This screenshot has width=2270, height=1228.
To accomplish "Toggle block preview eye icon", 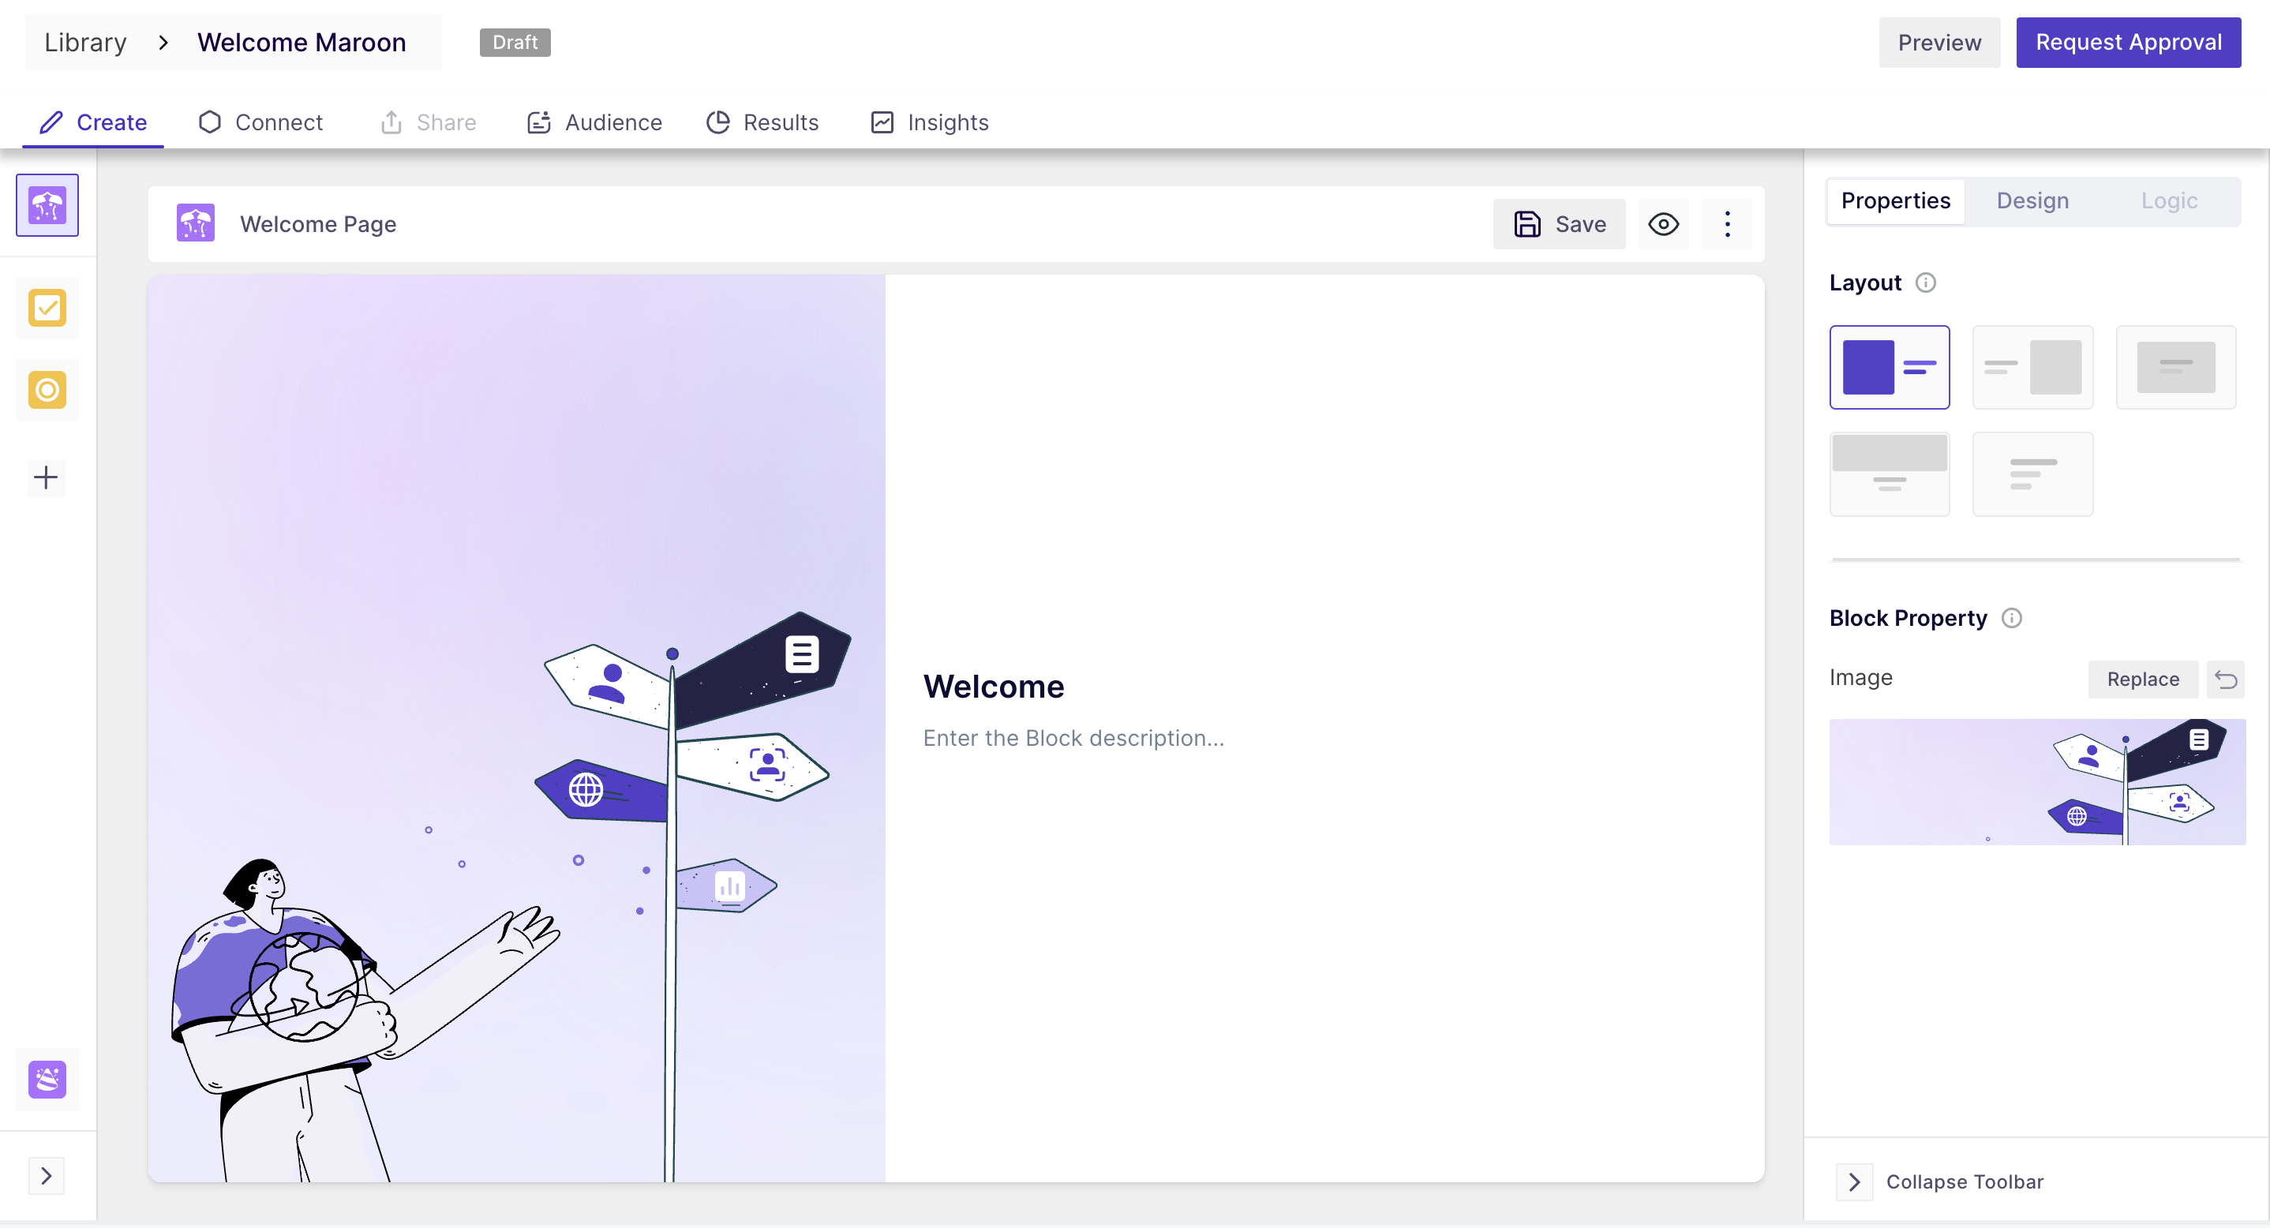I will (1663, 224).
